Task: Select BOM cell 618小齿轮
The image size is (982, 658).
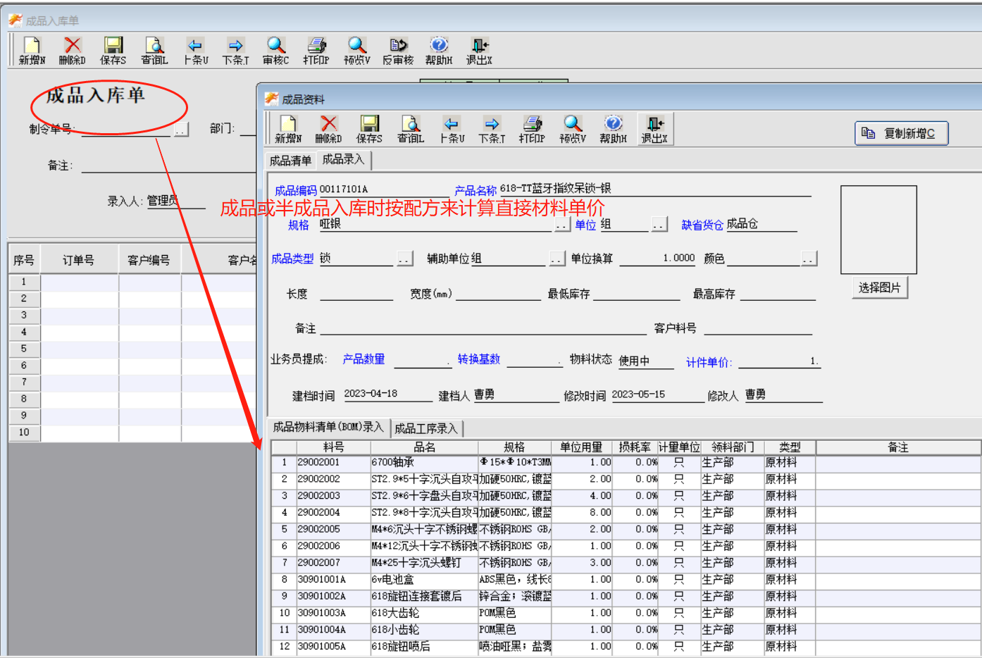Action: pyautogui.click(x=424, y=630)
